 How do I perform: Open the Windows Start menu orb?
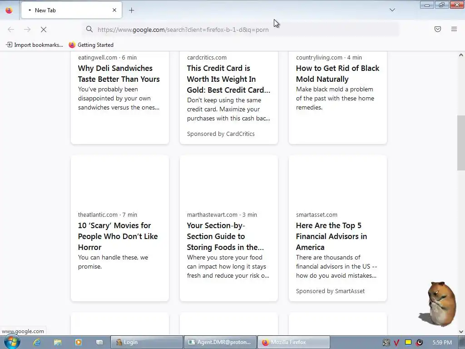tap(12, 342)
